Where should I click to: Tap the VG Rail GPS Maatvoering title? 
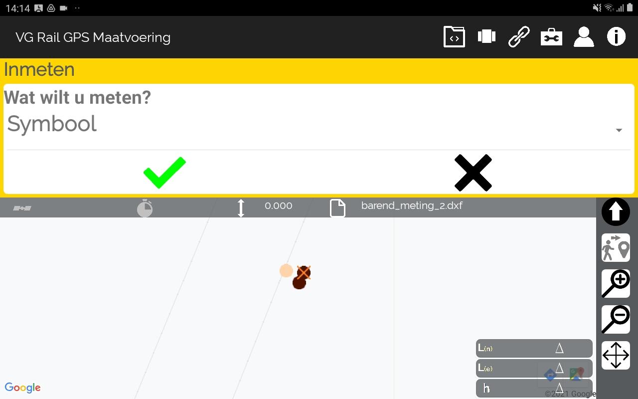[93, 37]
